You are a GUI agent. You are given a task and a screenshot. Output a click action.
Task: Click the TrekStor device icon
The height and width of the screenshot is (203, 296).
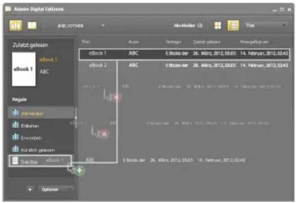[15, 160]
